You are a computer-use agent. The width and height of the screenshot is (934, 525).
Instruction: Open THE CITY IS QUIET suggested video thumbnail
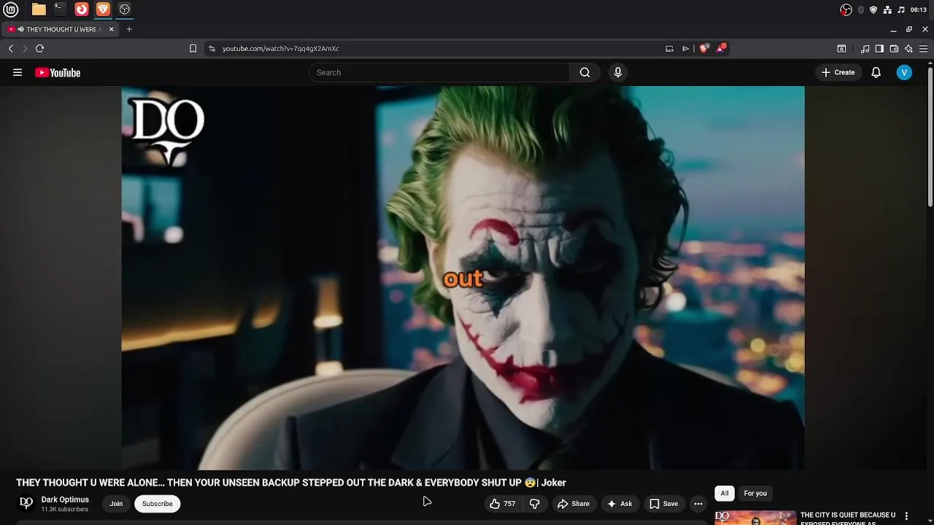click(755, 518)
